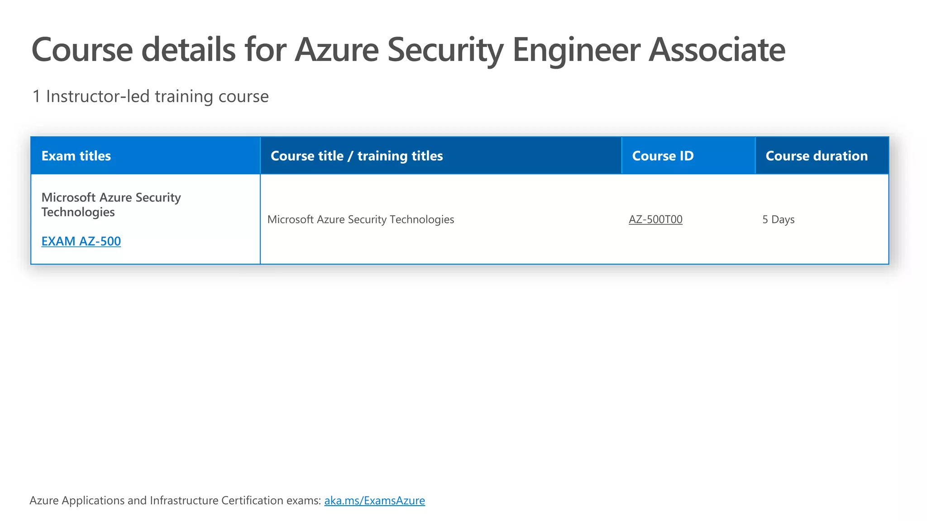This screenshot has height=521, width=927.
Task: Click the 5 Days duration cell
Action: click(x=779, y=219)
